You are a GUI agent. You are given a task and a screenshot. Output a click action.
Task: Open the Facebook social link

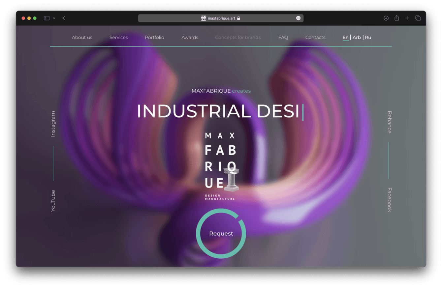point(389,200)
